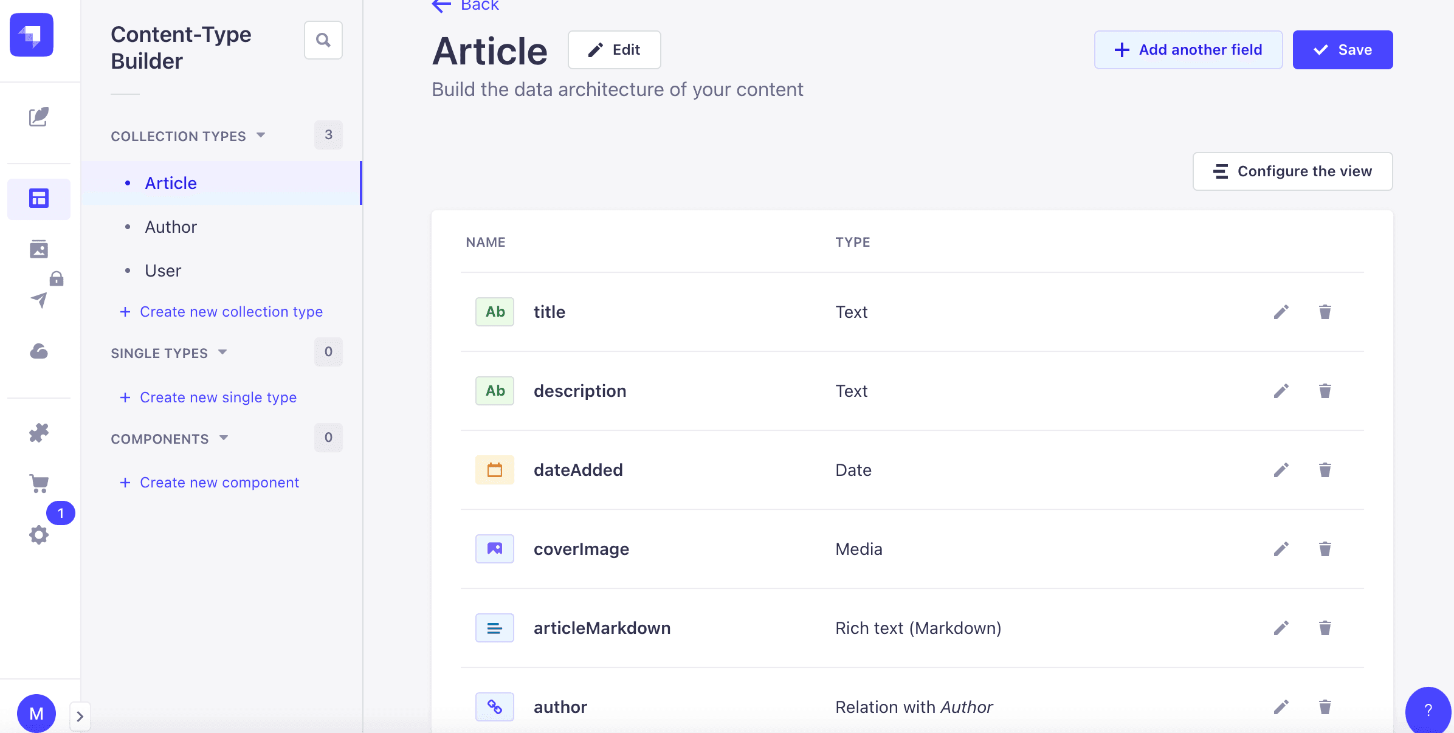Select the Content-Type Builder layout icon
1454x733 pixels.
[39, 198]
